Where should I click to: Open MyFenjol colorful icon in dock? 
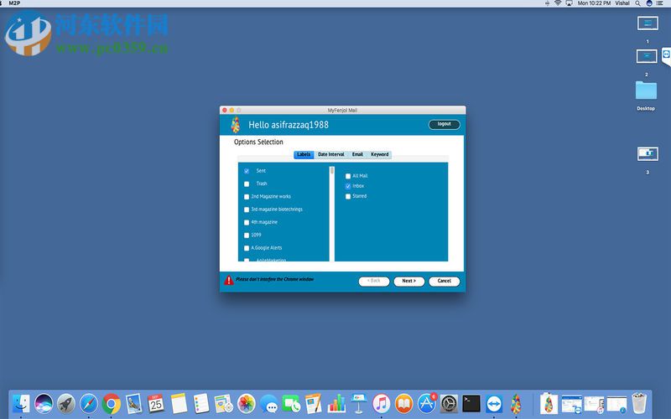pos(516,404)
